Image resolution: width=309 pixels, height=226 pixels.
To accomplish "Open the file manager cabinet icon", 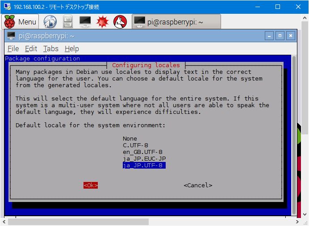I will [x=68, y=22].
